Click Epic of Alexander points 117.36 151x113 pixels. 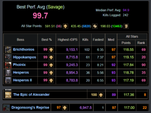coord(129,95)
